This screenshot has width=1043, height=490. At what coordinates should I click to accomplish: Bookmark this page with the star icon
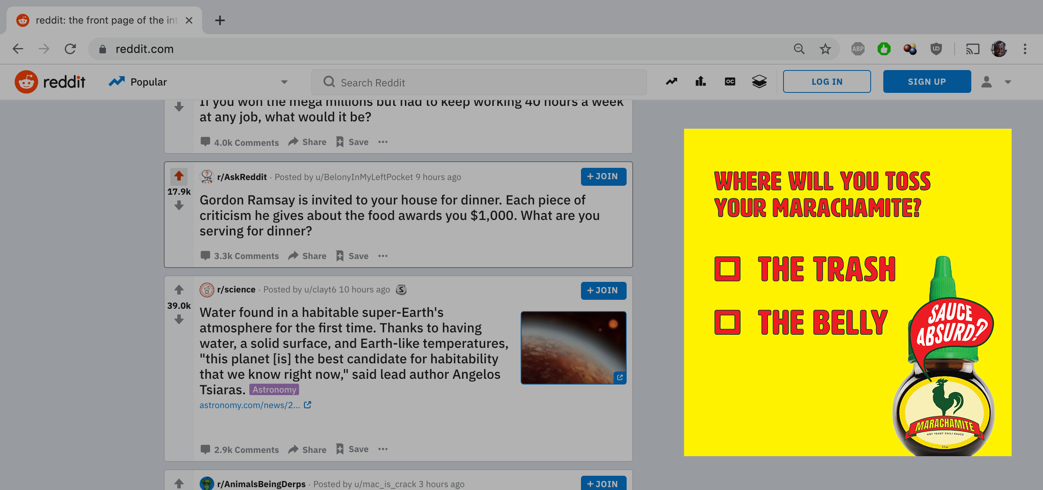(x=825, y=49)
